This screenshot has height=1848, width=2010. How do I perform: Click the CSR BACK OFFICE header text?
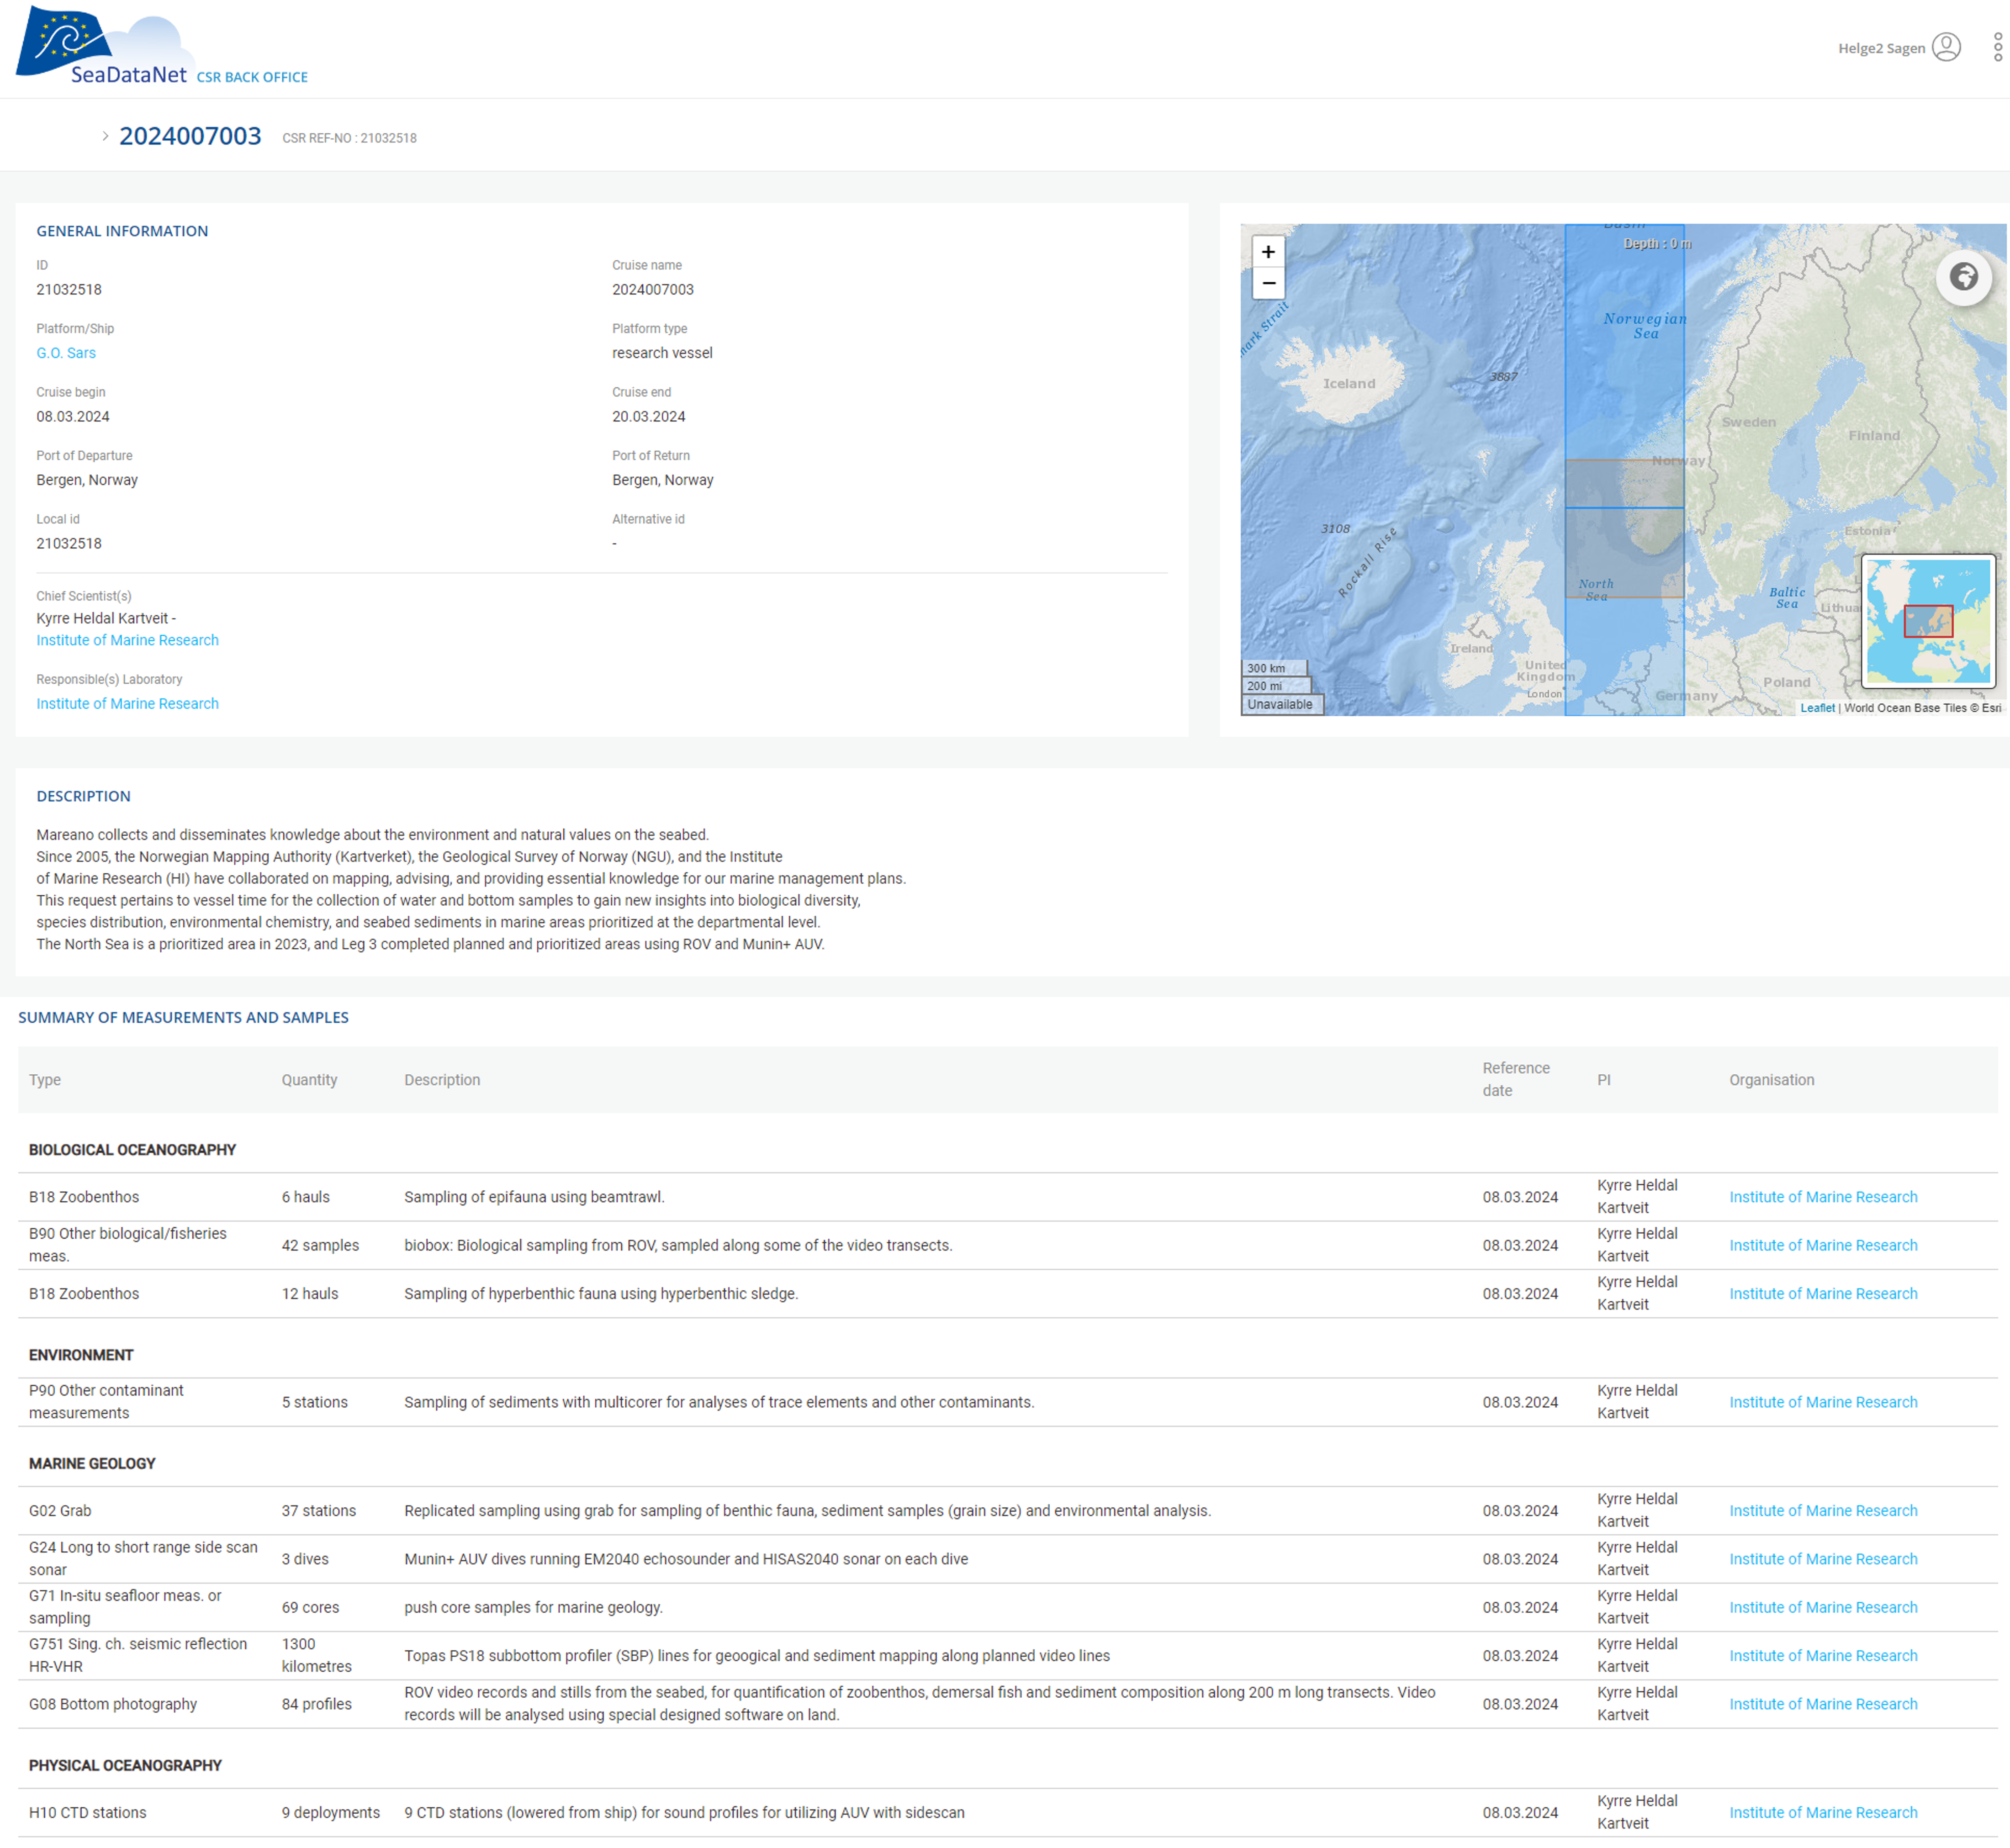click(252, 77)
